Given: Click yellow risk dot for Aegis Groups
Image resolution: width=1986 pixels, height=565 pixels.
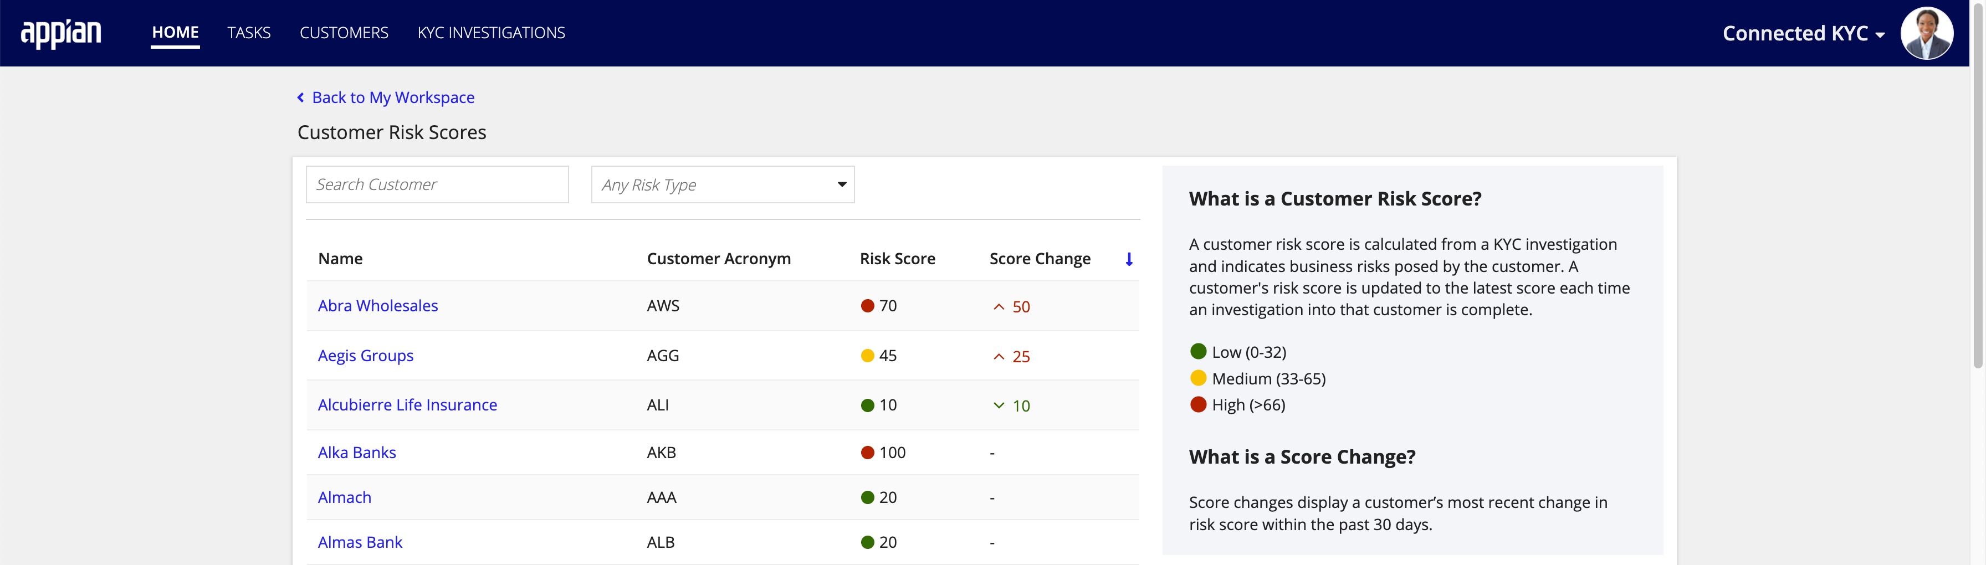Looking at the screenshot, I should coord(867,356).
